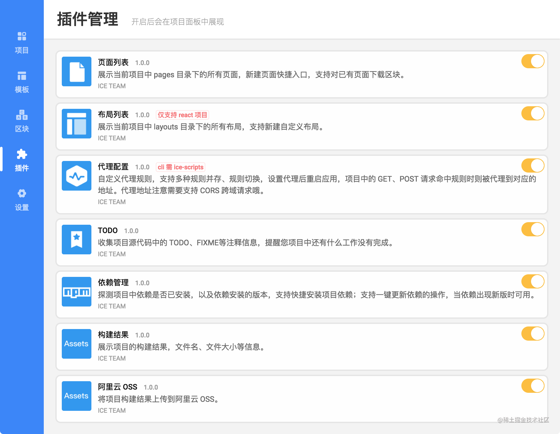The width and height of the screenshot is (560, 434).
Task: Click the 页面列表 plugin title
Action: 113,62
